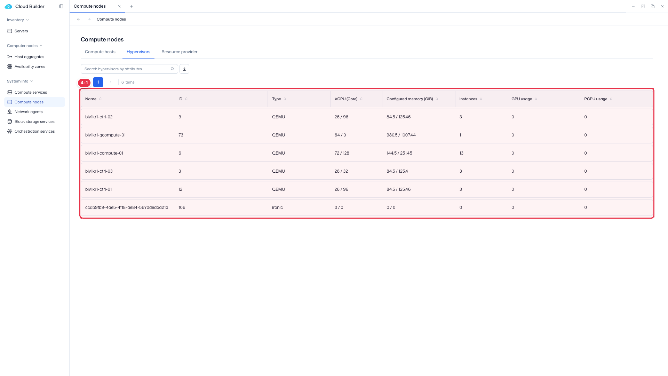Switch to Compute hosts tab
Viewport: 668px width, 376px height.
(100, 52)
